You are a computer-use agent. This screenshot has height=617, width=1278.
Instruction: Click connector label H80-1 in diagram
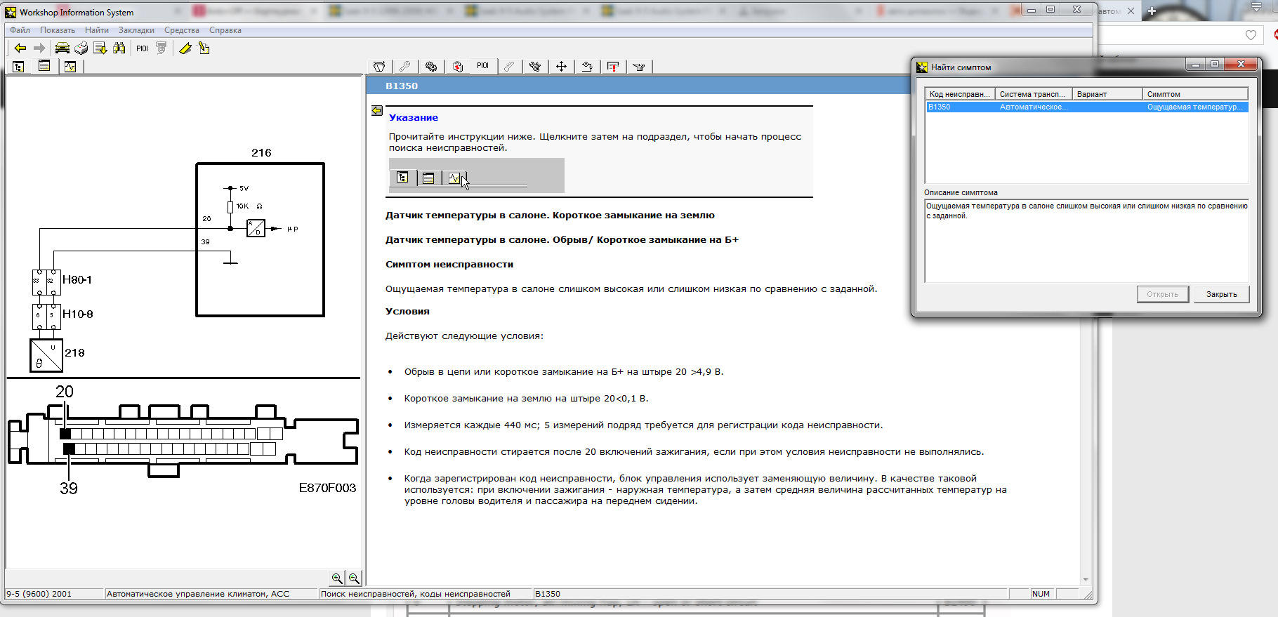coord(77,279)
